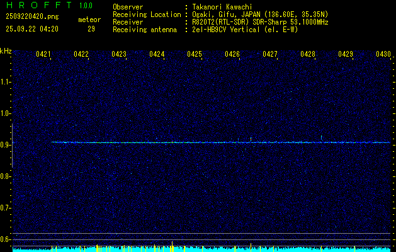Screen dimensions: 396x252
Task: Click the Receiving Location field label
Action: click(147, 14)
